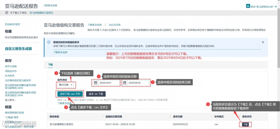Open 库存分类账 report
The image size is (280, 129).
(11, 66)
